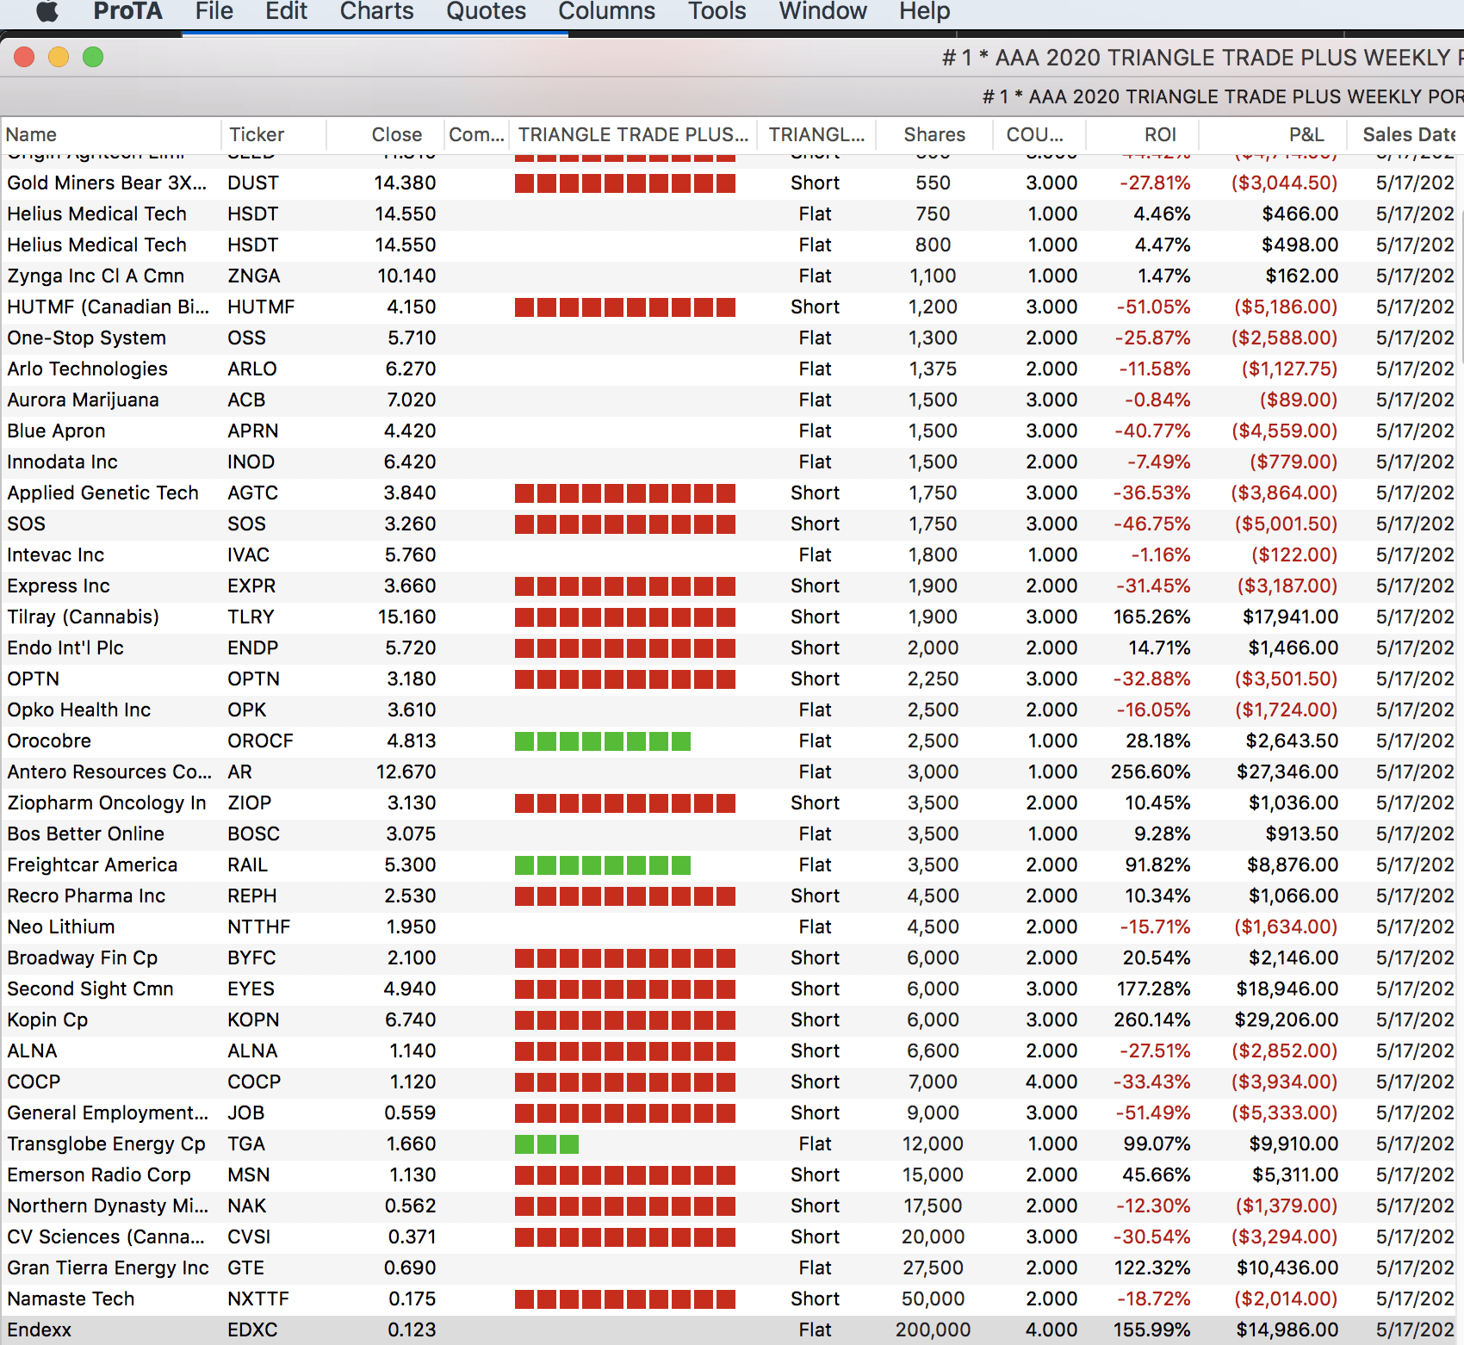Select the Endexx EDXC row
Viewport: 1464px width, 1345px height.
coord(40,1330)
